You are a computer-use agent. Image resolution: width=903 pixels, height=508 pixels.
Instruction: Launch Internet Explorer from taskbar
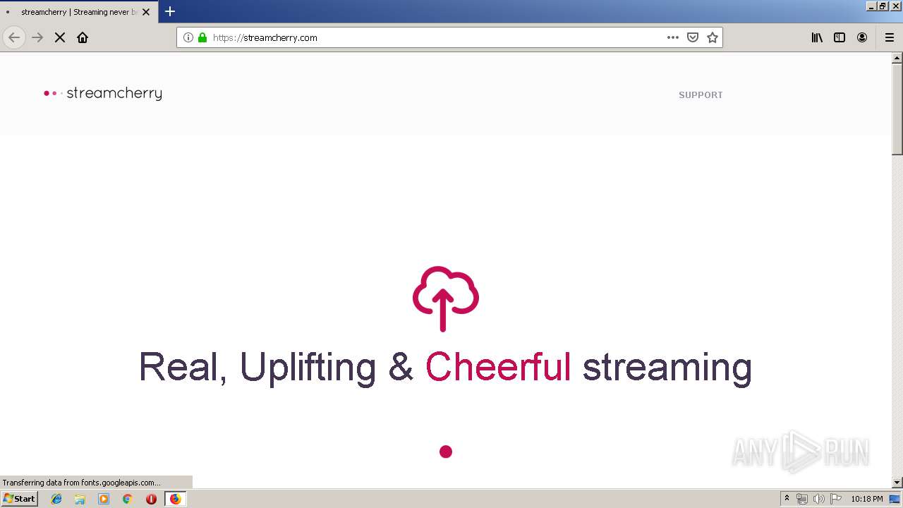(56, 499)
